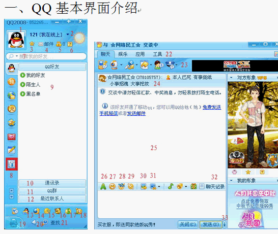Click the sidebar up arrow button
Screen dimensions: 278x234
point(12,191)
